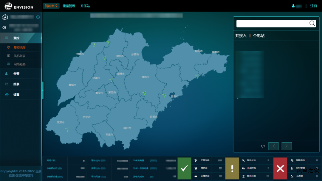322x181 pixels.
Task: Collapse the 监控 menu section
Action: (21, 38)
